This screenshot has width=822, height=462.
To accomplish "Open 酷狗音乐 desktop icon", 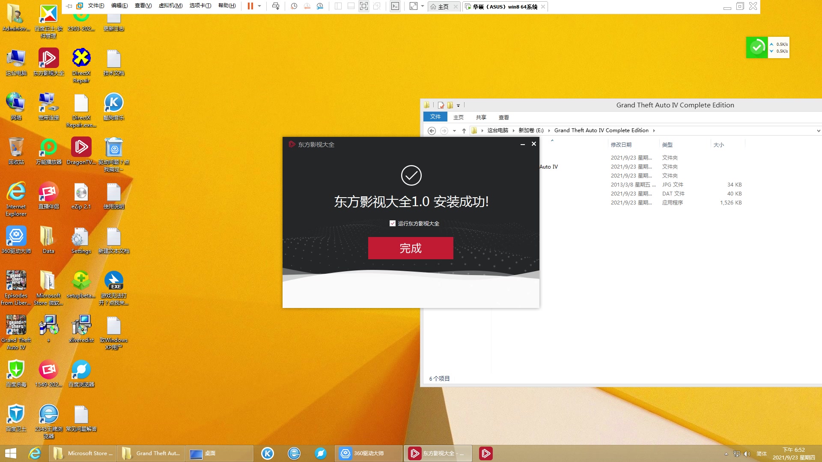I will (x=113, y=107).
